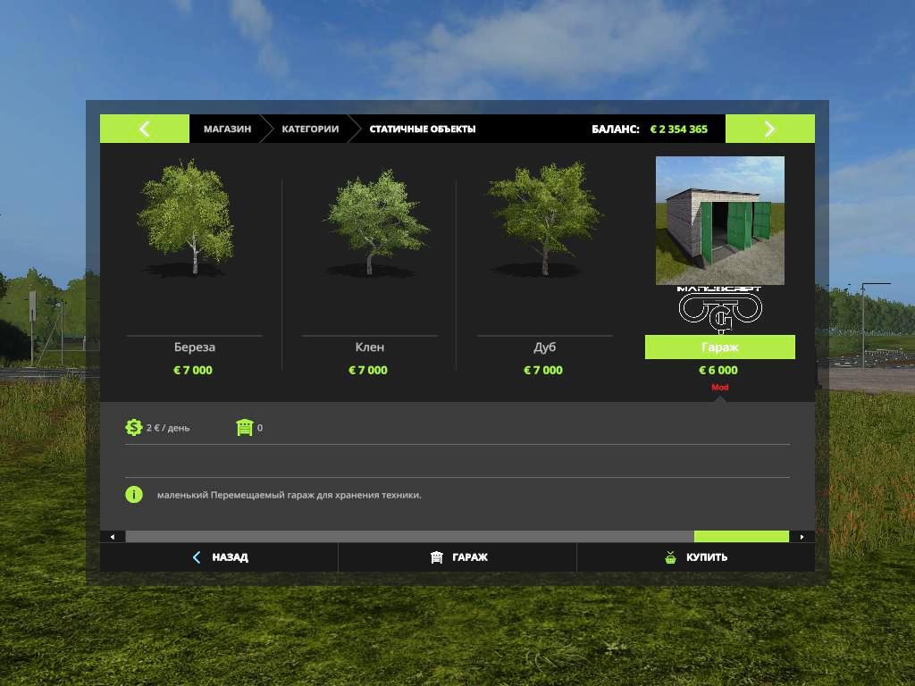Viewport: 915px width, 686px height.
Task: Select the Статичные объекты breadcrumb
Action: click(423, 129)
